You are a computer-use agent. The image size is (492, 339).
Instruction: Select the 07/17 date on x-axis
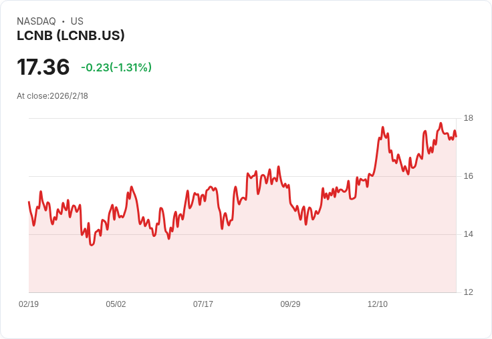203,304
